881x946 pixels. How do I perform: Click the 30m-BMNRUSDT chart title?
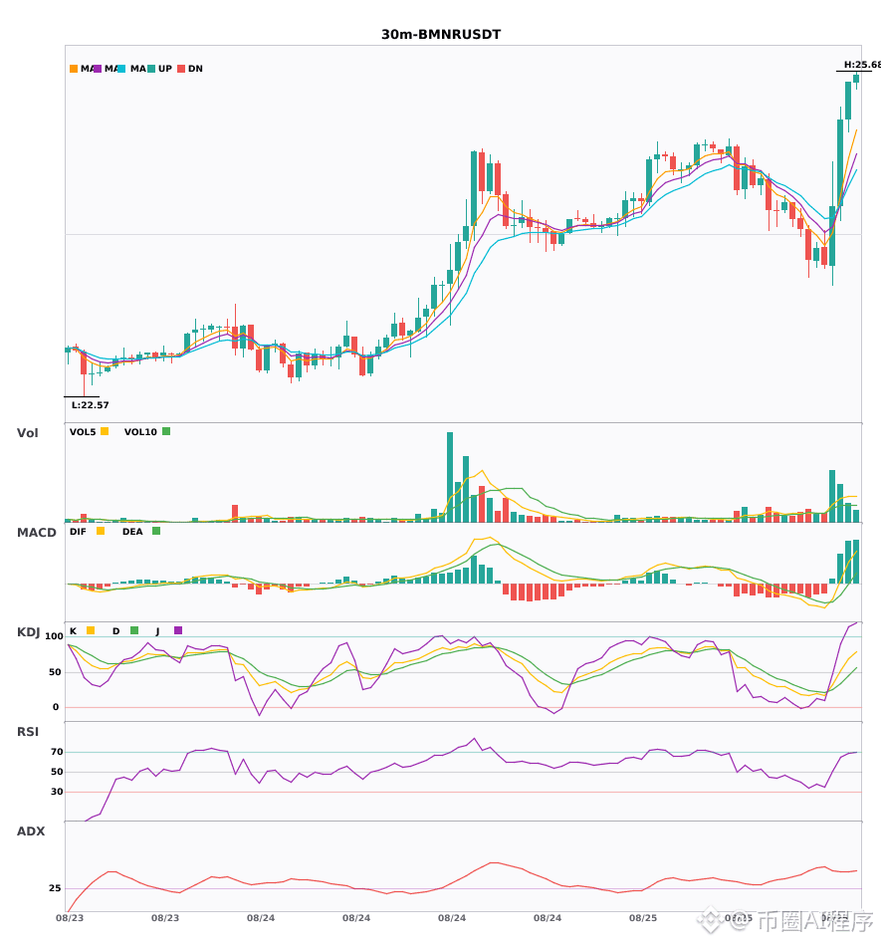pyautogui.click(x=441, y=35)
